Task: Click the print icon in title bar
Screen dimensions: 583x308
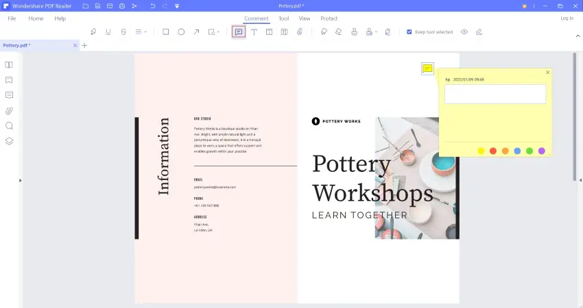Action: pos(122,6)
